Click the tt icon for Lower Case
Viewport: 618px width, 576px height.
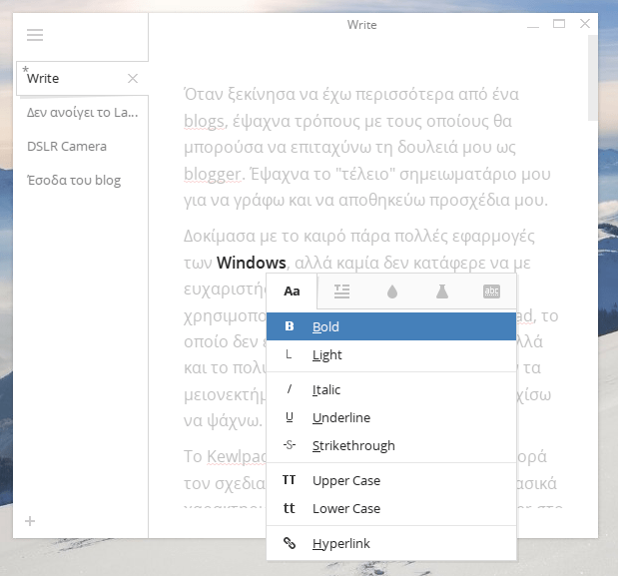(x=289, y=508)
